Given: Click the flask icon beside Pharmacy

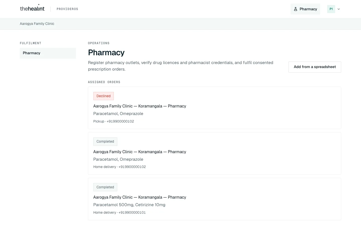Looking at the screenshot, I should coord(296,9).
